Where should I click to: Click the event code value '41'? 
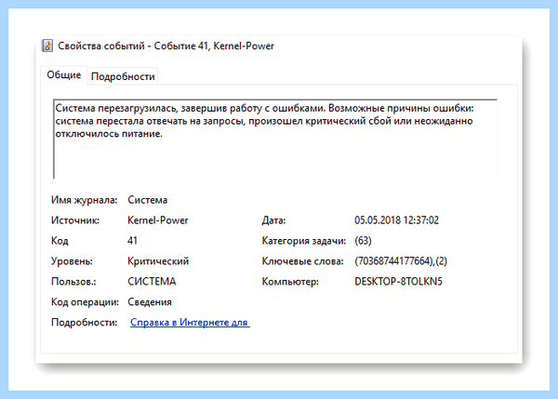click(132, 241)
